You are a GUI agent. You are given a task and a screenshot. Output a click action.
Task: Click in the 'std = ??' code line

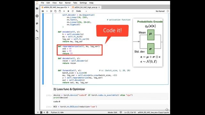coord(67,49)
